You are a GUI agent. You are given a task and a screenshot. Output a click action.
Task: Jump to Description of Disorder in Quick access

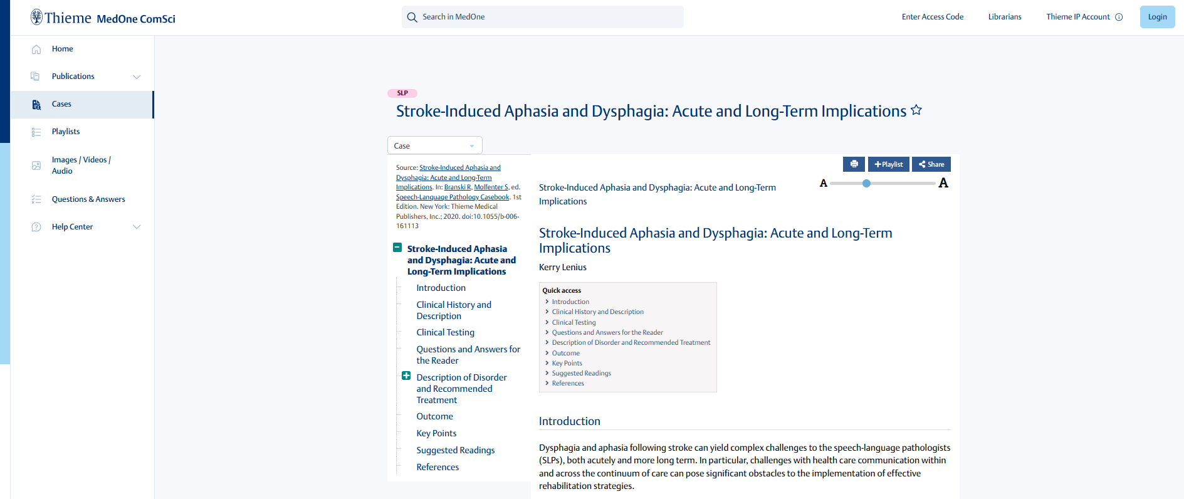pyautogui.click(x=631, y=342)
